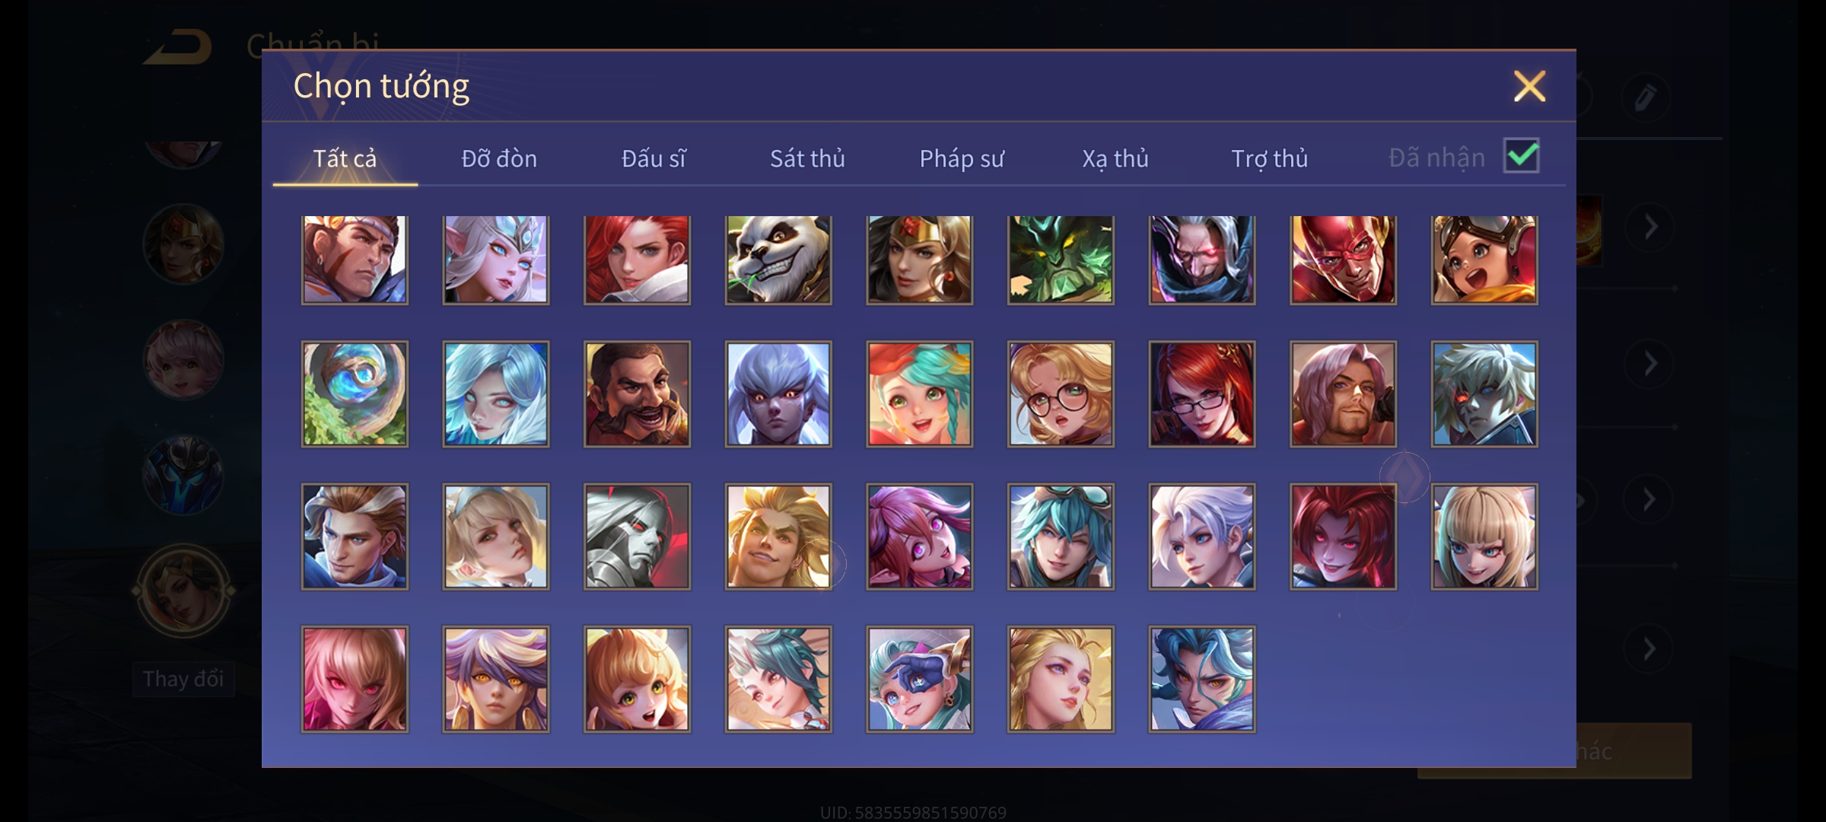
Task: Switch to the Đỡ đòn tab
Action: click(x=499, y=158)
